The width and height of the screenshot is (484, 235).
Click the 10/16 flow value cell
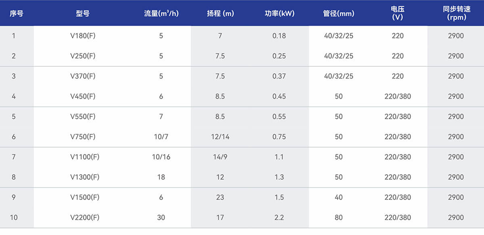coord(161,157)
